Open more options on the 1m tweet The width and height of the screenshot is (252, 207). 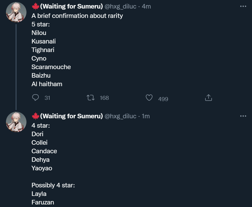tap(243, 116)
